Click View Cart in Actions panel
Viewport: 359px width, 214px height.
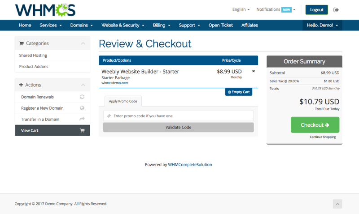[52, 130]
